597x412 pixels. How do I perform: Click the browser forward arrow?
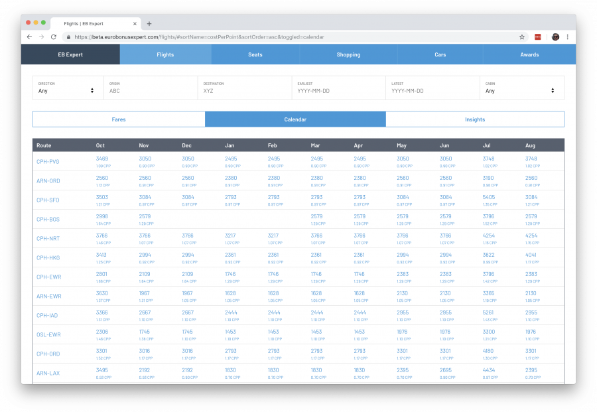[41, 37]
